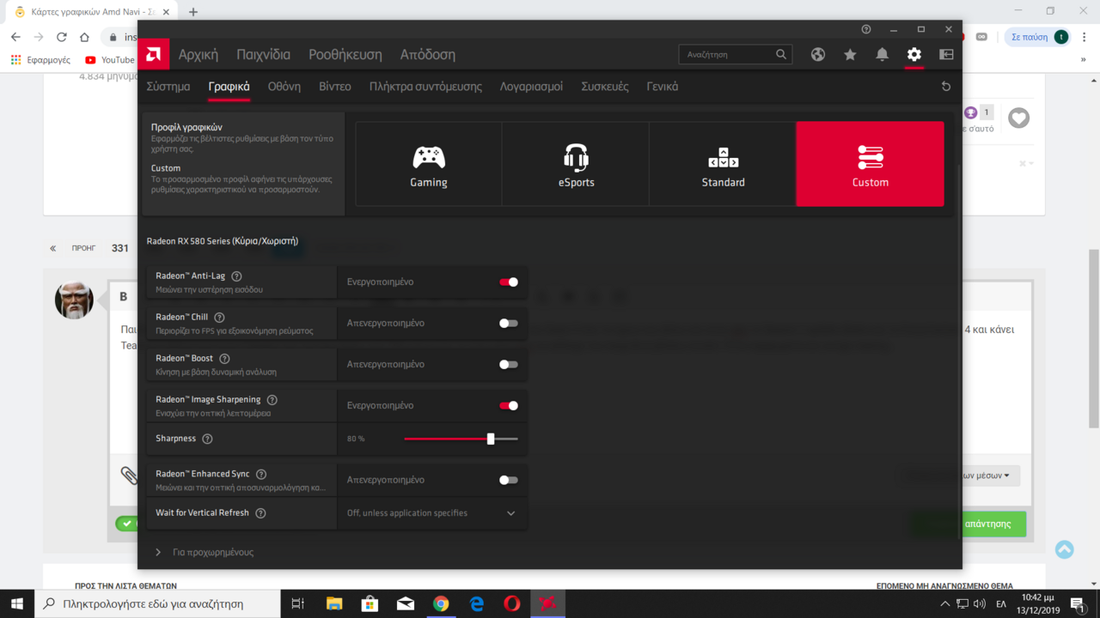
Task: Open the Απόδοση tab
Action: [x=428, y=54]
